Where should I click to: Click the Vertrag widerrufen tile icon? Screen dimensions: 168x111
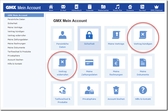(x=63, y=62)
